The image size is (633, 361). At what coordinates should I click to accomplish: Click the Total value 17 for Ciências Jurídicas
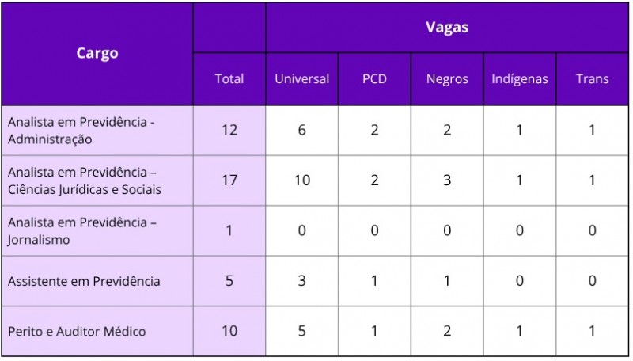coord(229,180)
